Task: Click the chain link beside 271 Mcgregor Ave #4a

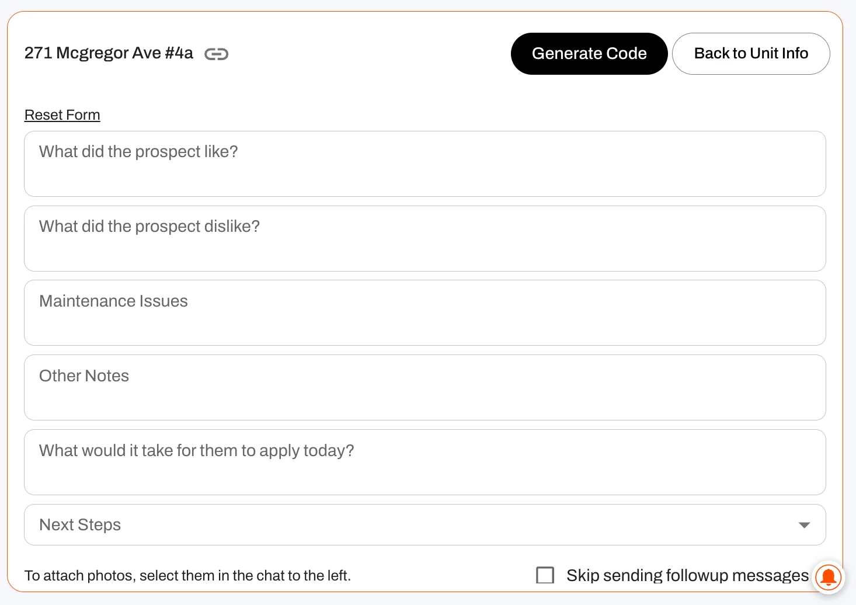Action: coord(216,54)
